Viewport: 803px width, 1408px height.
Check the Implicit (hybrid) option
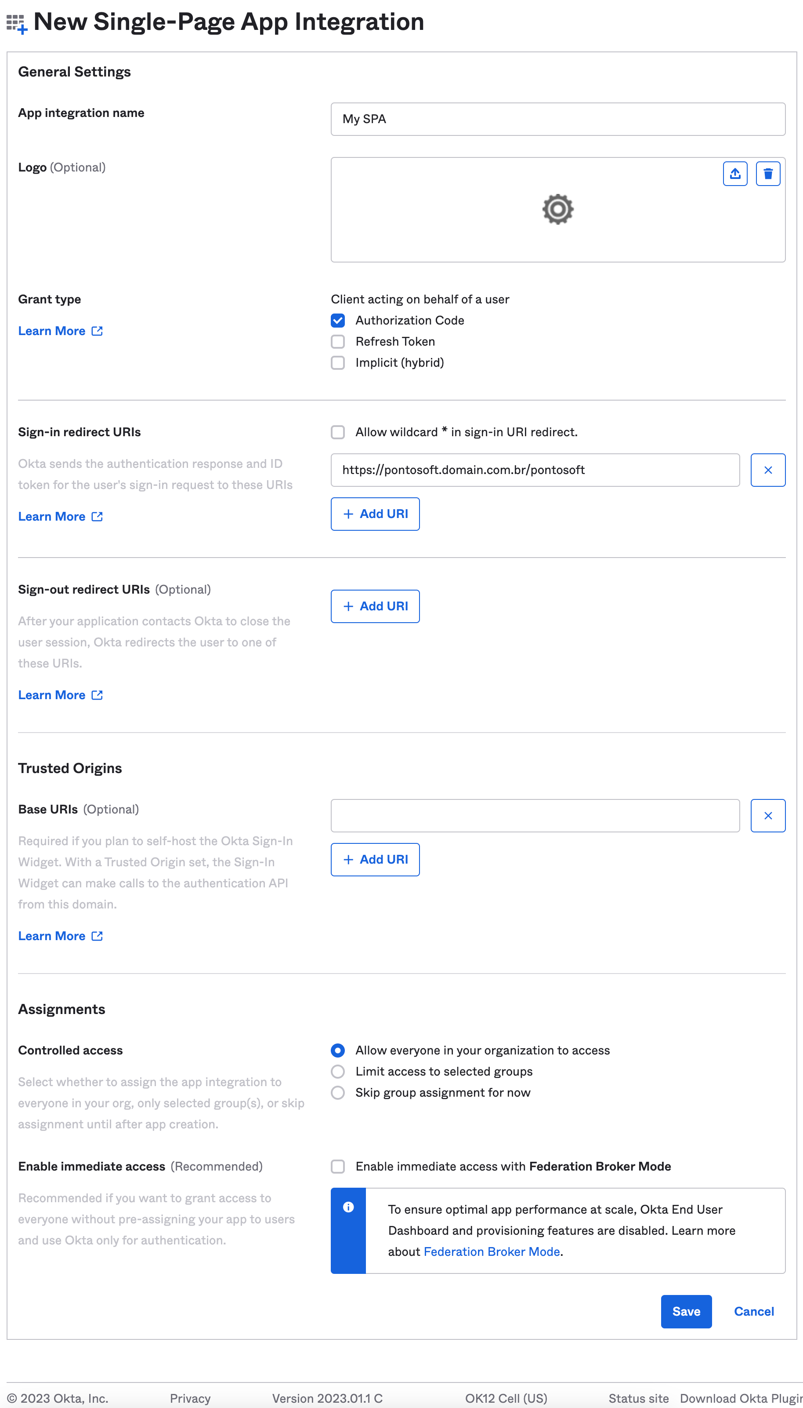[x=337, y=363]
